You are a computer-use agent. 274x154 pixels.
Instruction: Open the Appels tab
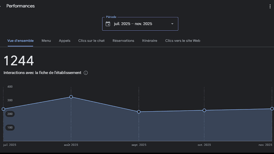pos(65,41)
